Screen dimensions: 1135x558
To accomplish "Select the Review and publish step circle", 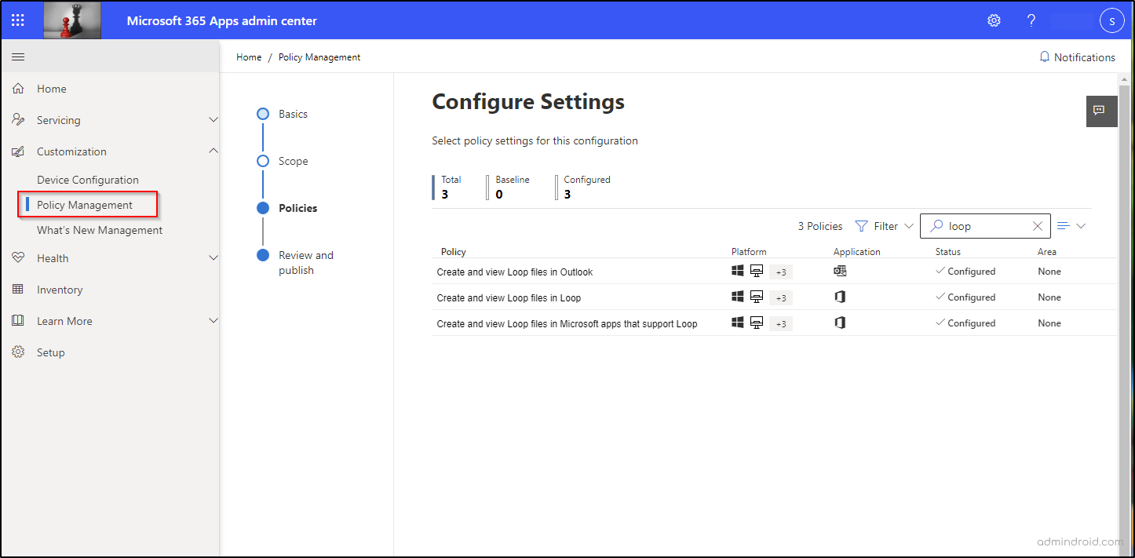I will coord(263,254).
